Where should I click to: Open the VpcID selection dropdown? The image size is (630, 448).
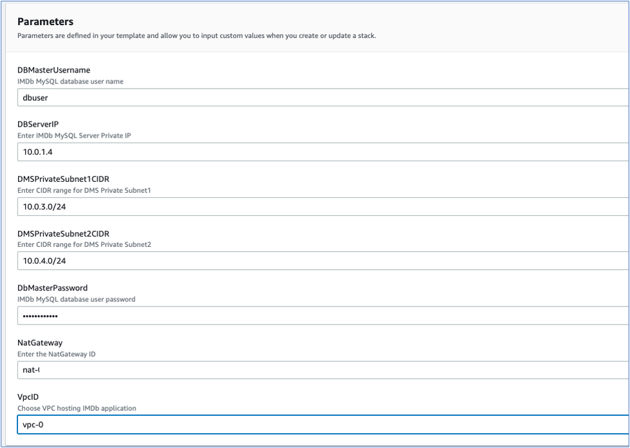257,424
